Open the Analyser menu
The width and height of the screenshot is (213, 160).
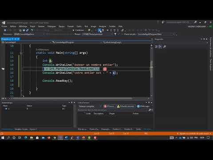point(103,26)
